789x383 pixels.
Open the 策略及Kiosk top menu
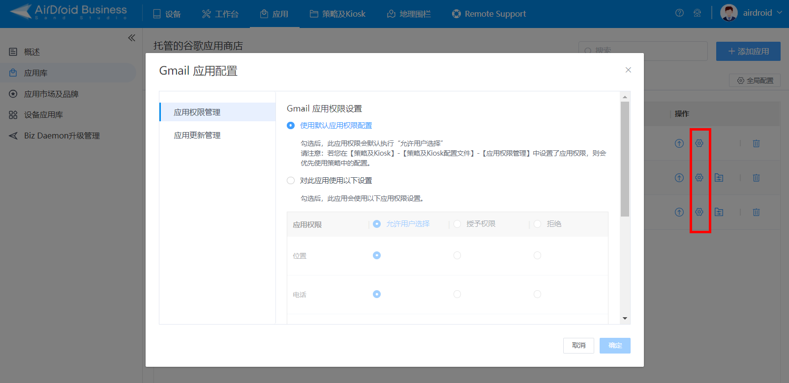point(337,14)
